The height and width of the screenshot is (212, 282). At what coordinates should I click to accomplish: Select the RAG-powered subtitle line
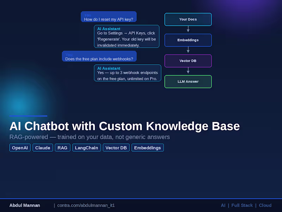coord(90,137)
